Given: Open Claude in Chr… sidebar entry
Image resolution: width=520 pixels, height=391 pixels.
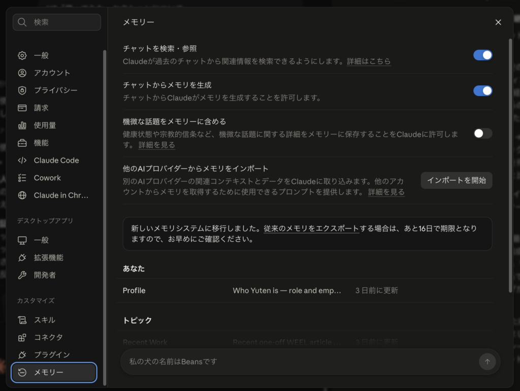Looking at the screenshot, I should (54, 195).
